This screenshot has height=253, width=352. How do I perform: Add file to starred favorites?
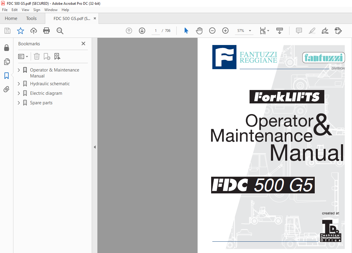[x=21, y=31]
